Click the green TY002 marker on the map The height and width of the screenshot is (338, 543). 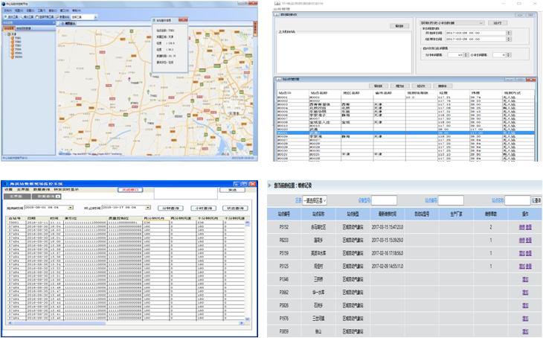click(148, 92)
